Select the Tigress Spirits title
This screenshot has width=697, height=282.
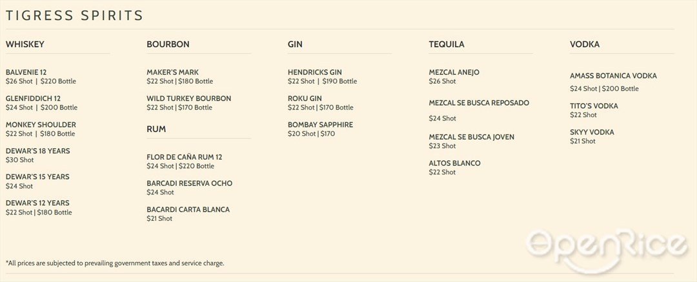[75, 15]
